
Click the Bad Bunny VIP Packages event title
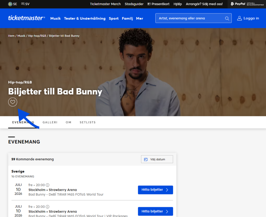78,216
